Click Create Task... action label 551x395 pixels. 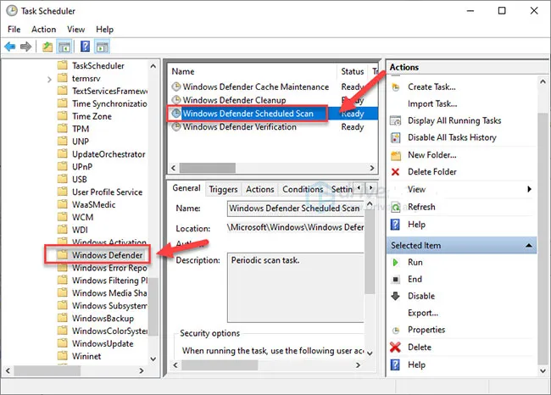(431, 87)
